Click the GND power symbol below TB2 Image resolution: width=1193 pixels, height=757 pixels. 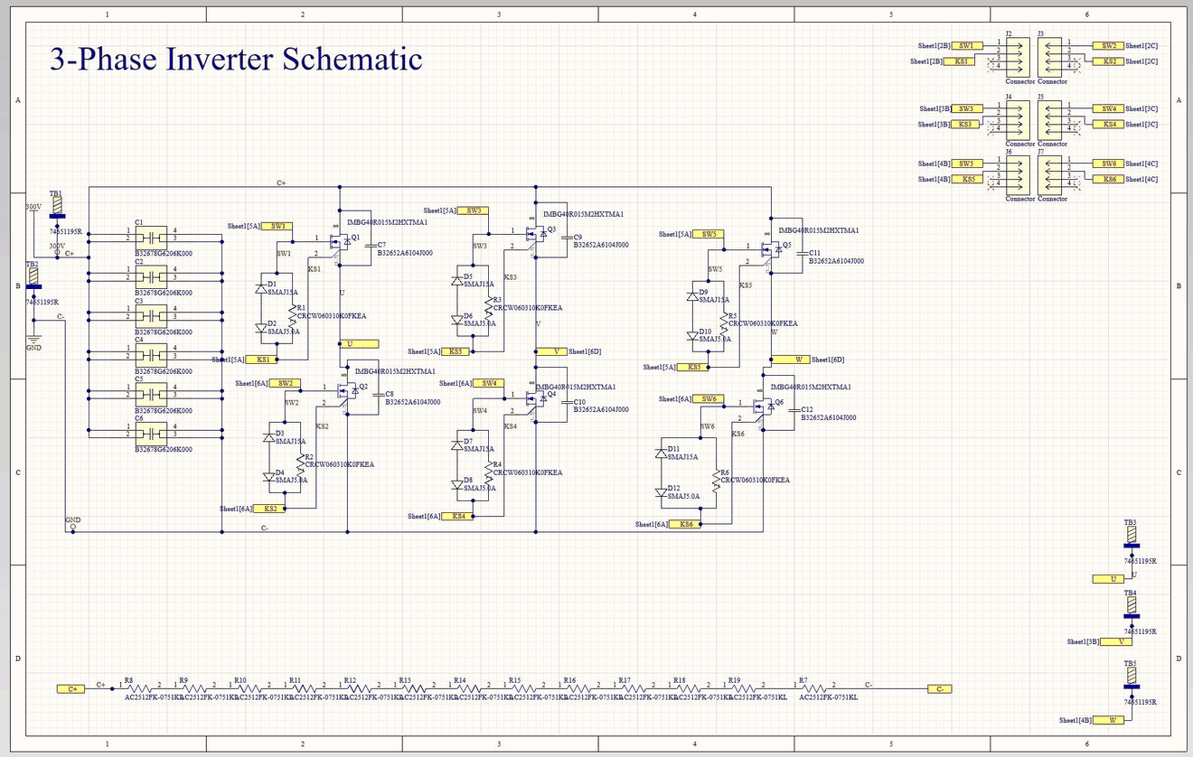[x=33, y=340]
